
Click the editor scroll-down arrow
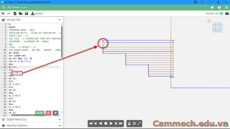[62, 112]
